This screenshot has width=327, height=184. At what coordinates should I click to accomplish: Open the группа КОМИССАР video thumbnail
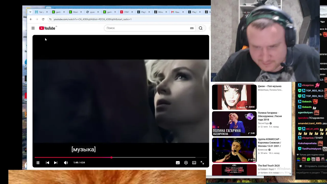pos(234,150)
